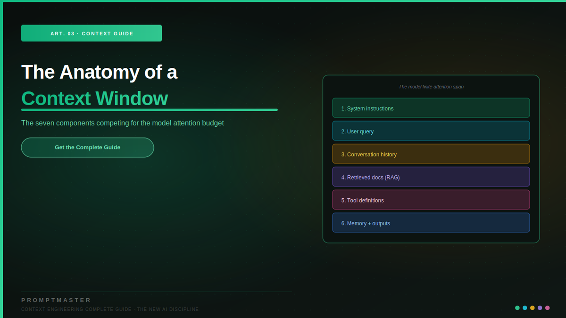Click the heading 'The Anatomy of a'

coord(99,72)
